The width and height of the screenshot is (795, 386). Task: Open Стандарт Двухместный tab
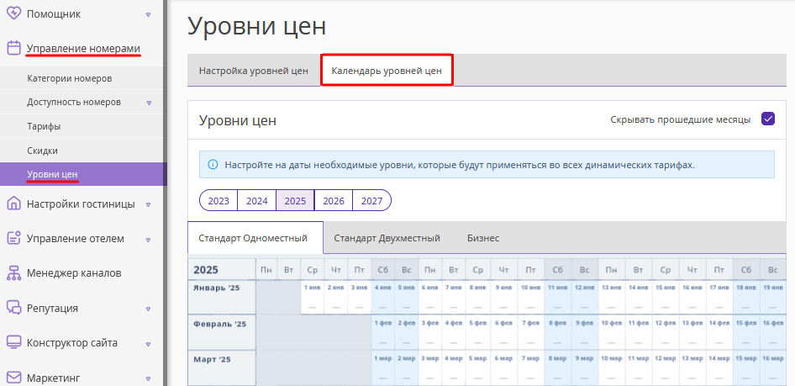[x=387, y=238]
